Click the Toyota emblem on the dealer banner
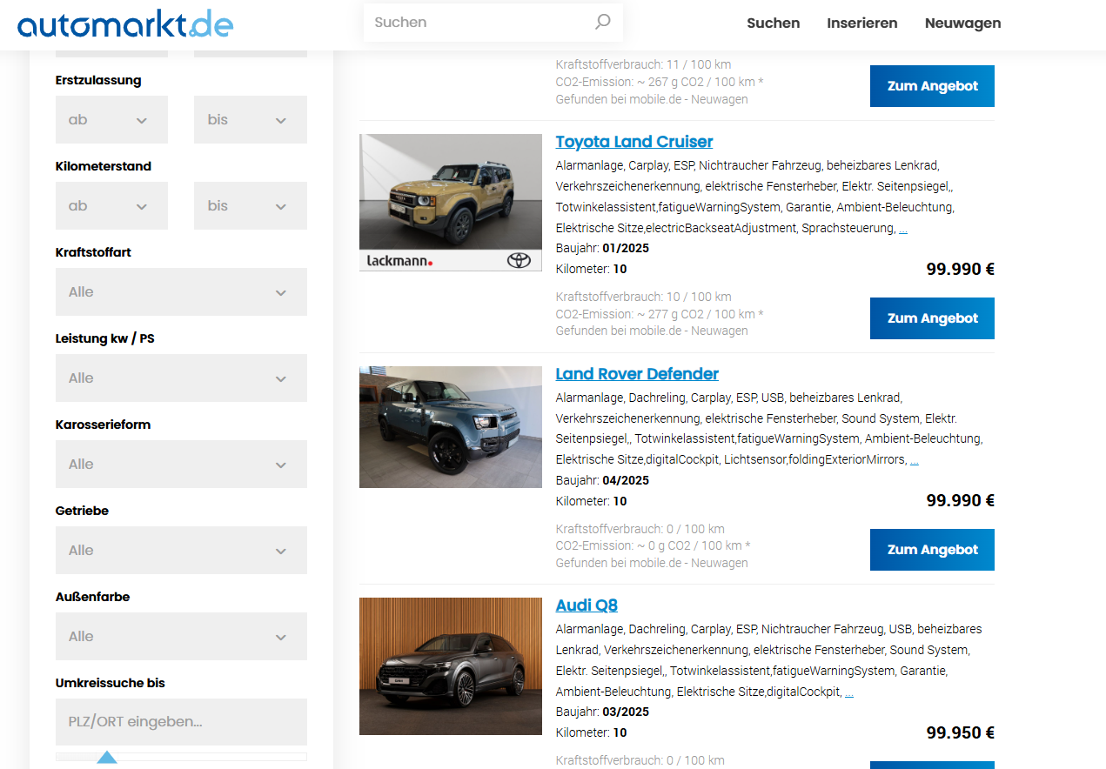1106x769 pixels. tap(519, 260)
